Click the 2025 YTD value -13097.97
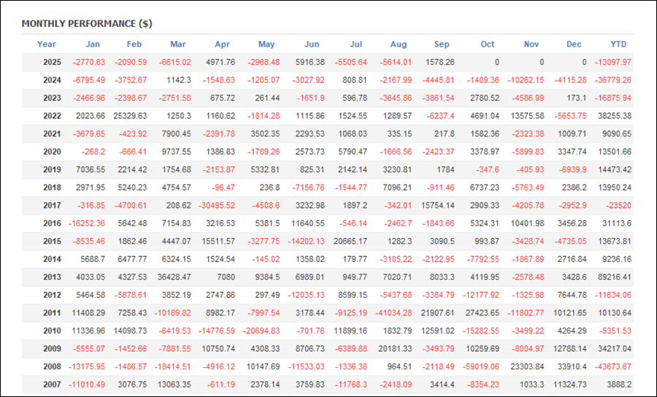The image size is (657, 397). point(612,63)
